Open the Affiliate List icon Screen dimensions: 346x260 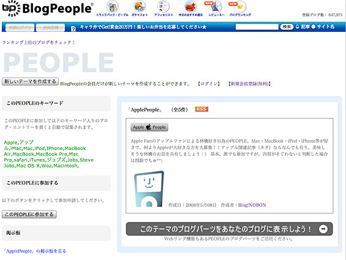click(164, 6)
